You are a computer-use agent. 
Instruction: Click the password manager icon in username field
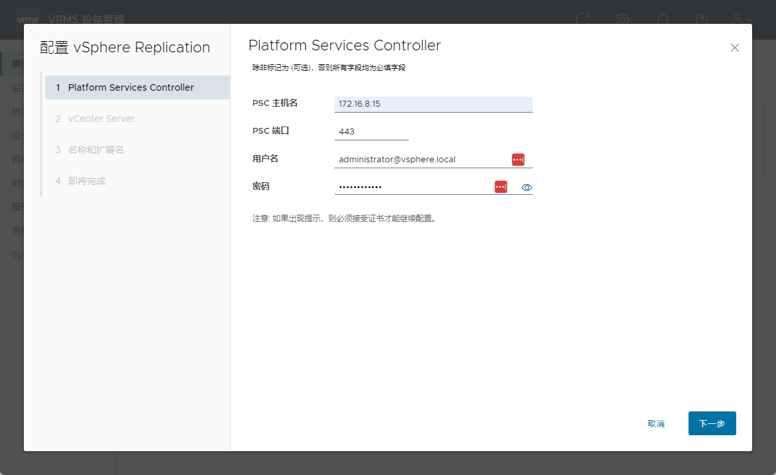(518, 159)
